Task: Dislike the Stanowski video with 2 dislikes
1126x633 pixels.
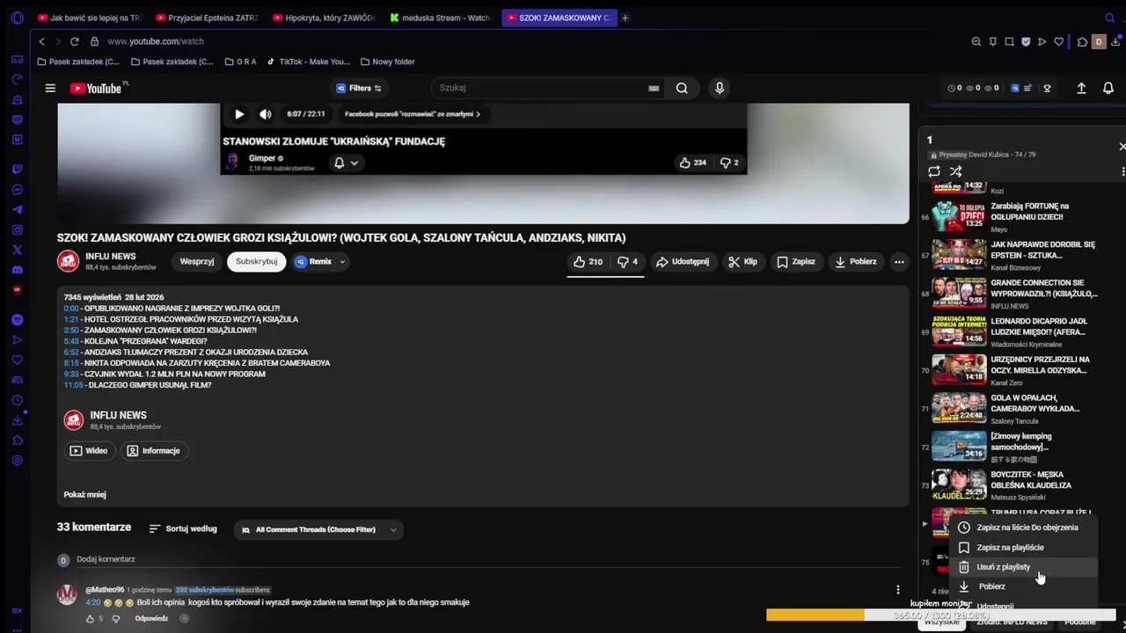Action: click(x=729, y=163)
